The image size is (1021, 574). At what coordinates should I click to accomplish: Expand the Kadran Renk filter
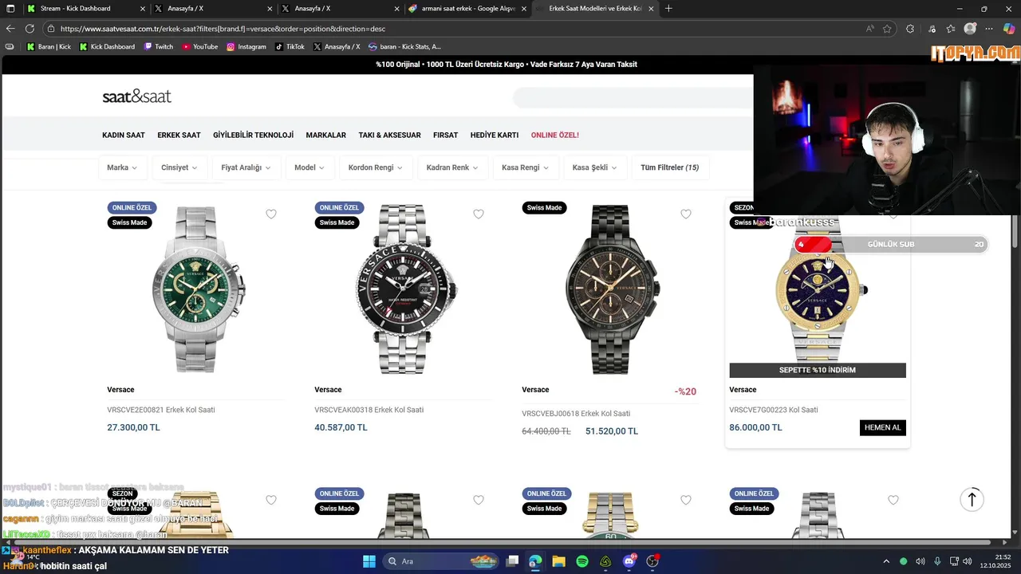click(x=452, y=167)
